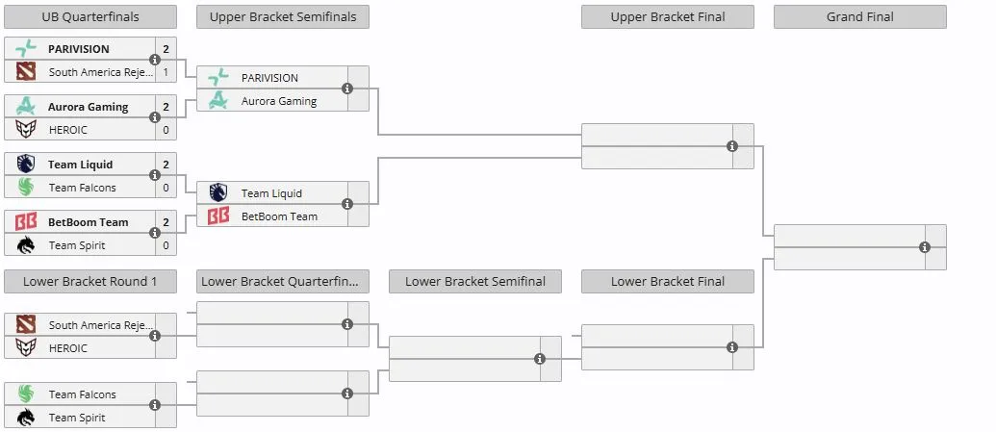Show match info for PARIVISION vs Aurora Gaming semifinal

[x=346, y=89]
